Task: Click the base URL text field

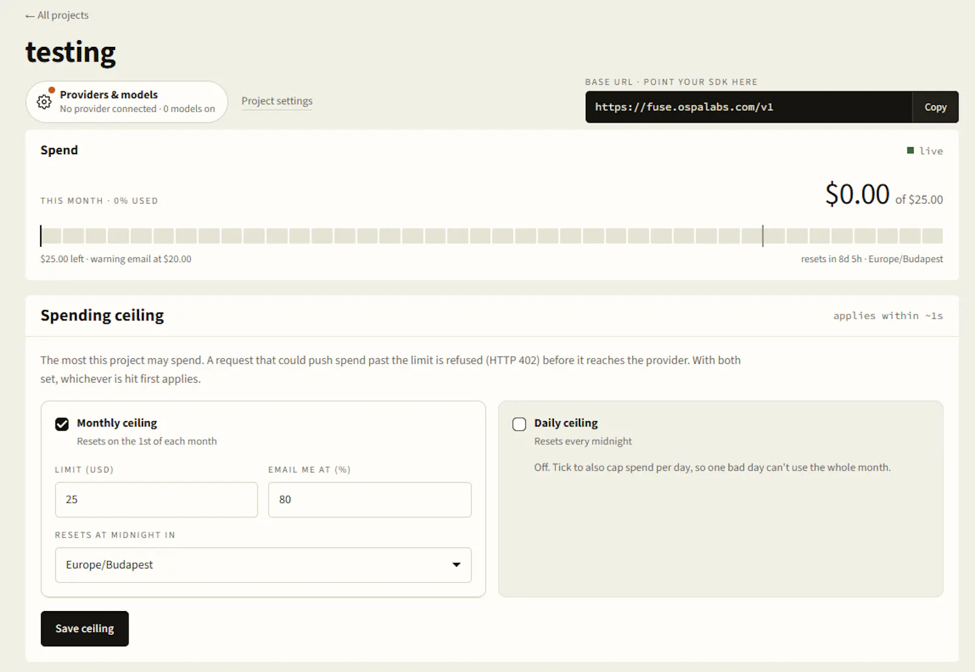Action: pyautogui.click(x=749, y=107)
